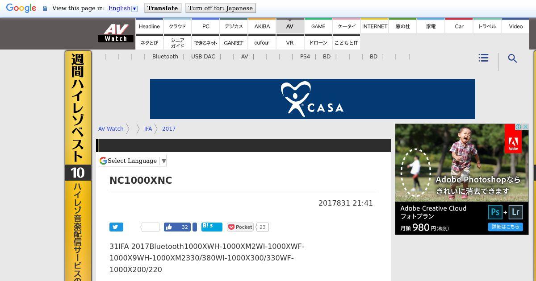Open the AKIBA tab
Image resolution: width=536 pixels, height=281 pixels.
pyautogui.click(x=262, y=26)
